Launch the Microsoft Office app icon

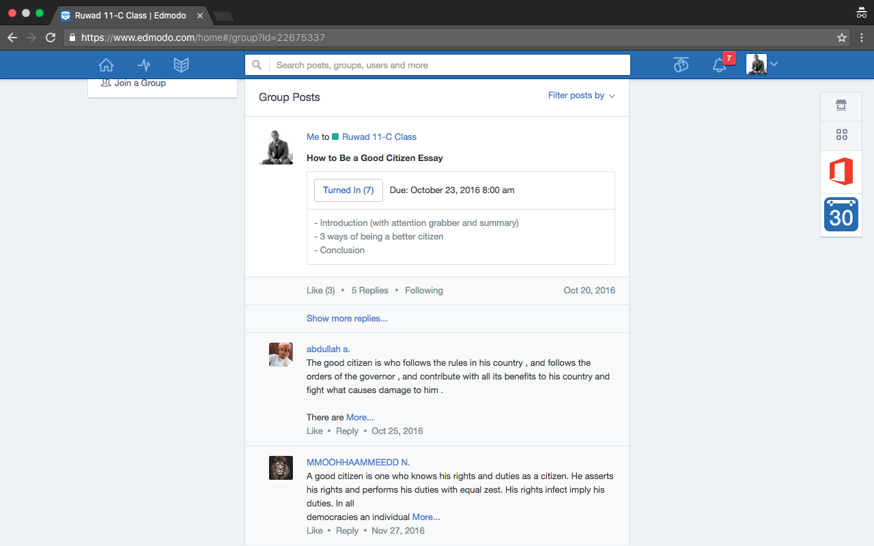tap(841, 171)
